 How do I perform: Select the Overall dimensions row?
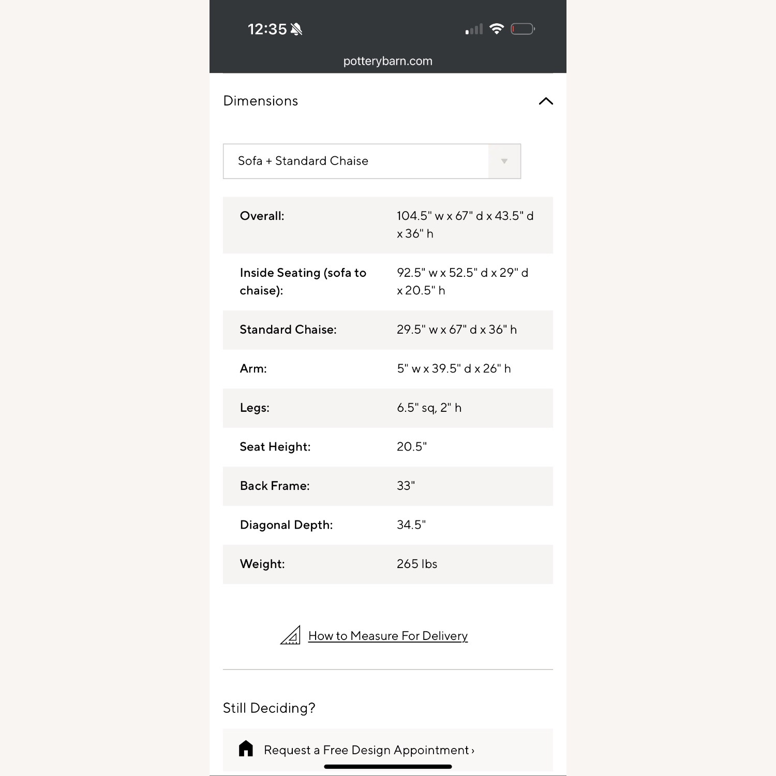pos(388,225)
